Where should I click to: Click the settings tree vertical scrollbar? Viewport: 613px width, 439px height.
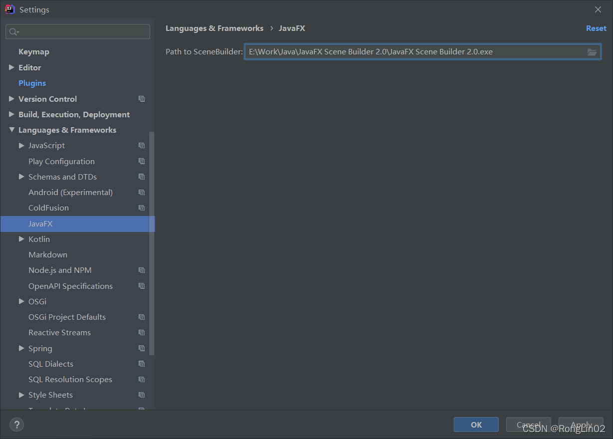(x=152, y=243)
